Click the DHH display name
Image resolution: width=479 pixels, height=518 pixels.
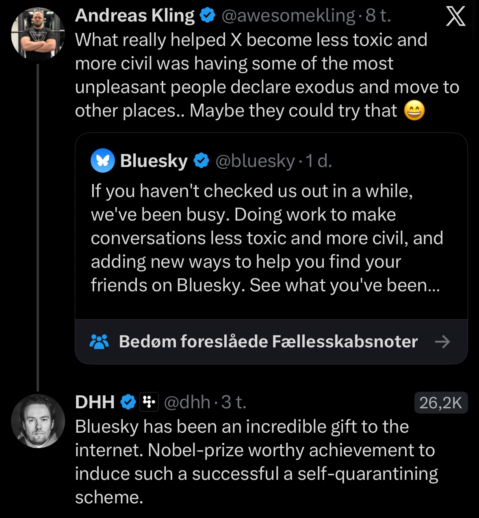click(95, 402)
